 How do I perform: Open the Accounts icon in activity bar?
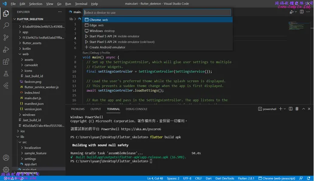(x=6, y=158)
